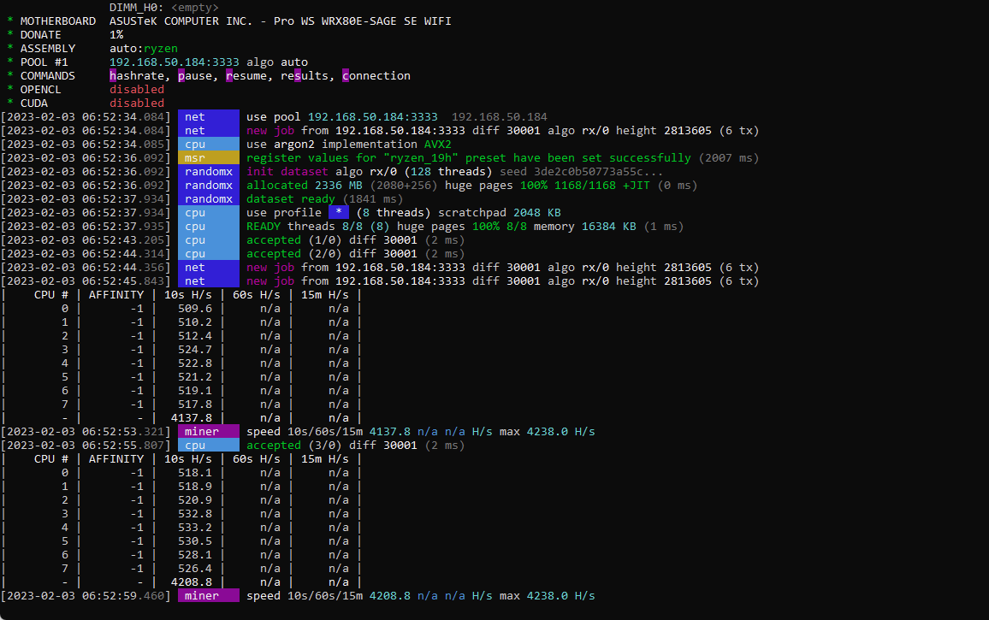Toggle hashrate via the highlighted h key

(111, 75)
